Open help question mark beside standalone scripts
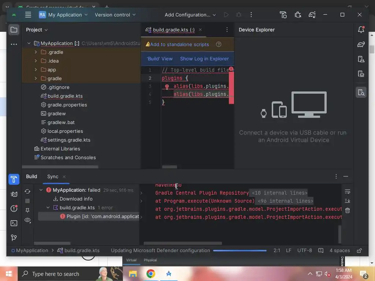This screenshot has height=281, width=375. click(218, 44)
